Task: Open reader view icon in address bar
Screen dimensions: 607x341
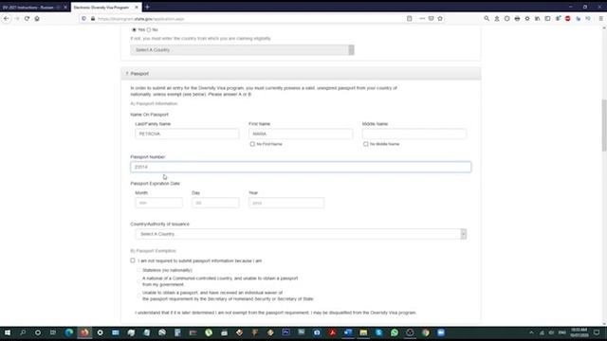Action: 409,19
